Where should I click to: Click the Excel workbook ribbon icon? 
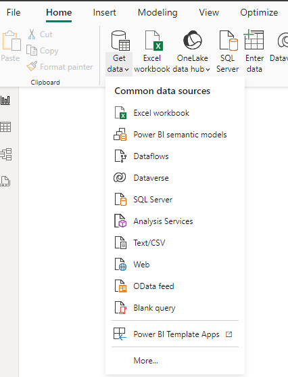coord(153,41)
